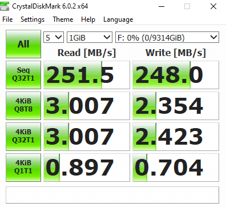Expand the test count dropdown showing 5
Image resolution: width=226 pixels, height=207 pixels.
tap(54, 37)
